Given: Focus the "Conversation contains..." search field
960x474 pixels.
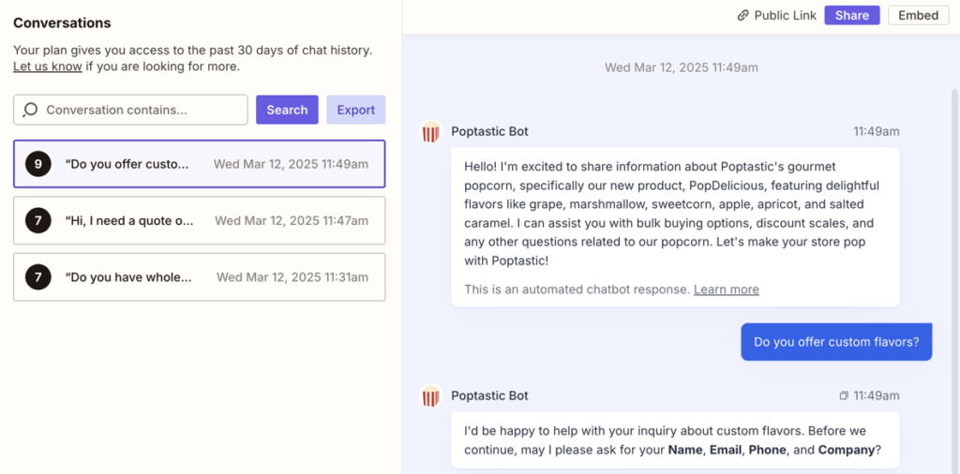Looking at the screenshot, I should pyautogui.click(x=141, y=110).
